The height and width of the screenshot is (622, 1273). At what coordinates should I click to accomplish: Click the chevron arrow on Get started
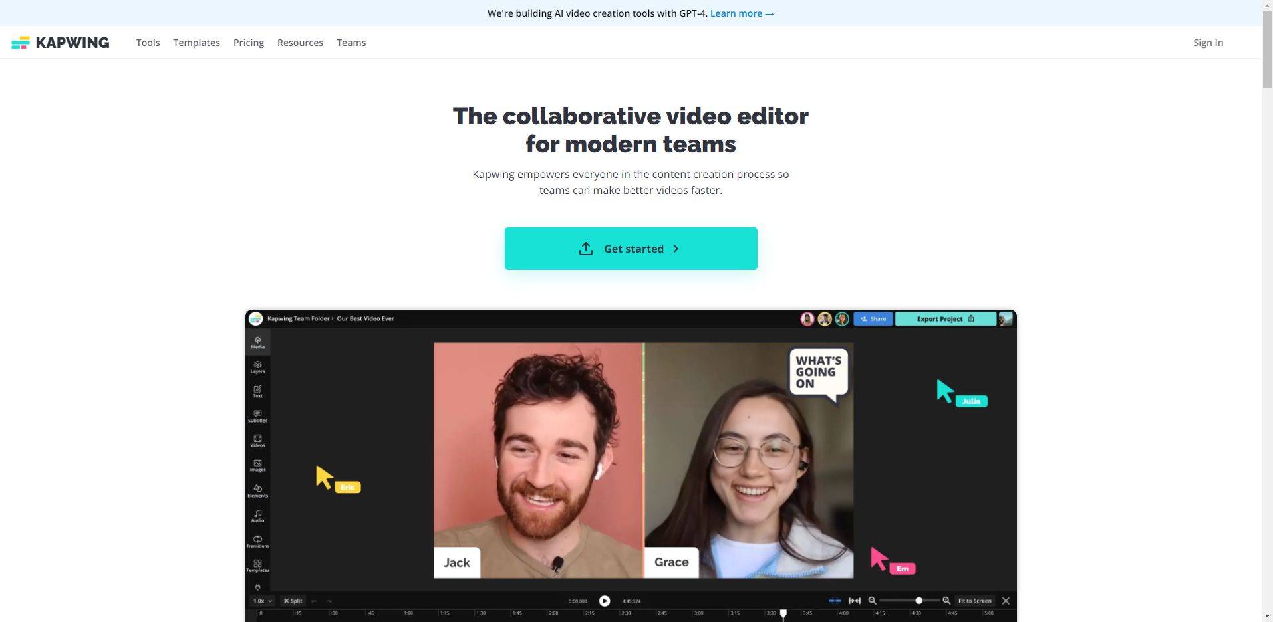click(x=676, y=249)
